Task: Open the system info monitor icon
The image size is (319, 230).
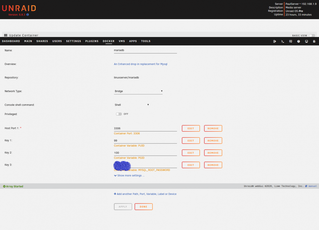Action: pos(306,41)
